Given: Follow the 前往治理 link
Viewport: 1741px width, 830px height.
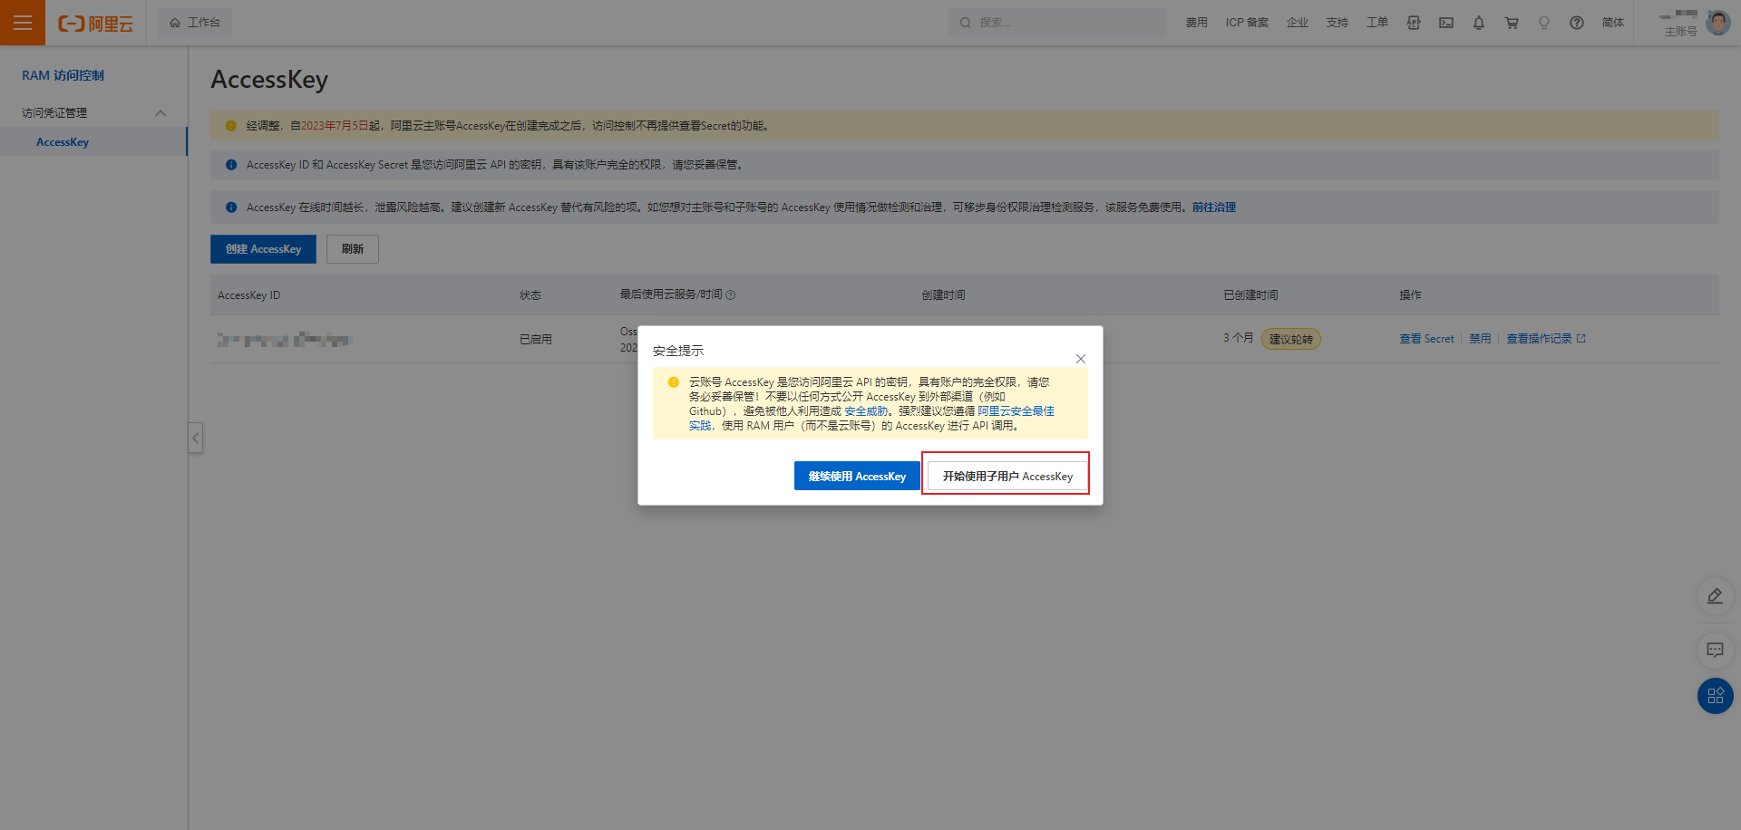Looking at the screenshot, I should pos(1214,207).
